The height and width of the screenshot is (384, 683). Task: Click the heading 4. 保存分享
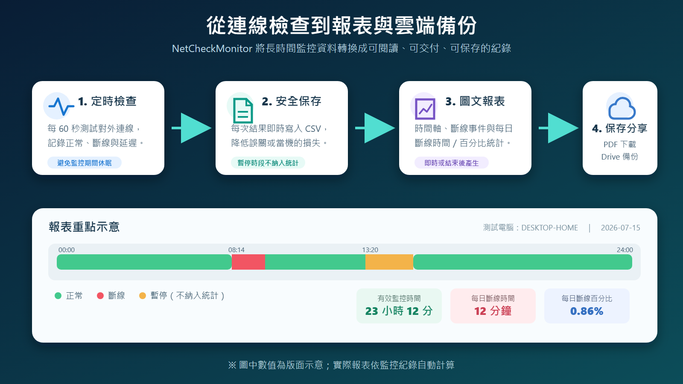(x=620, y=128)
